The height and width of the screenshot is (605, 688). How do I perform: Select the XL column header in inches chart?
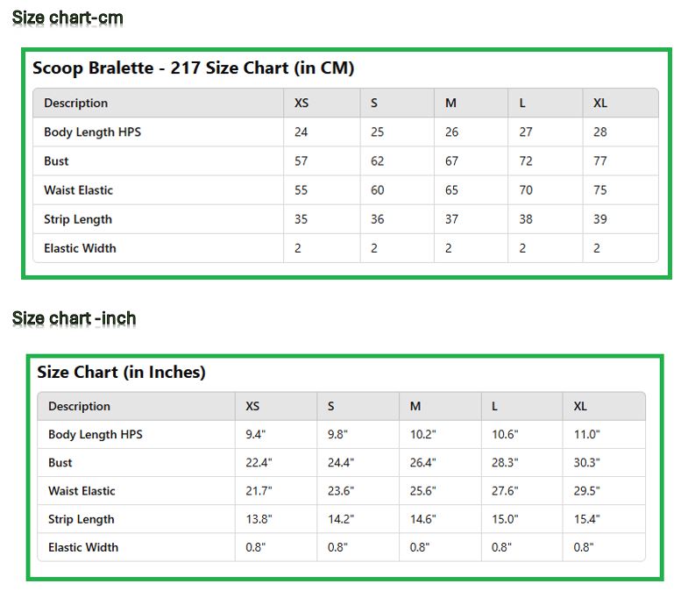(580, 407)
